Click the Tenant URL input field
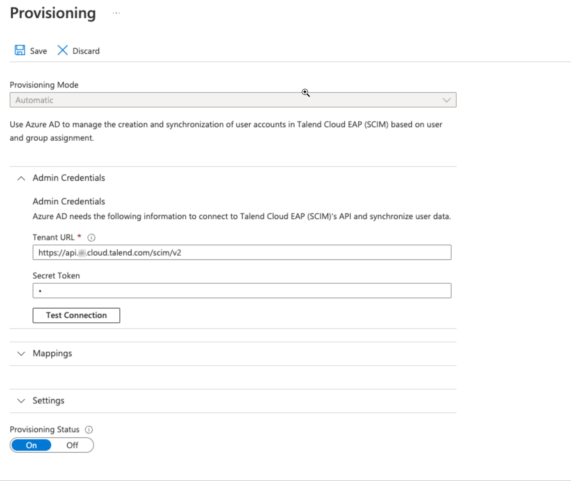 (x=242, y=252)
